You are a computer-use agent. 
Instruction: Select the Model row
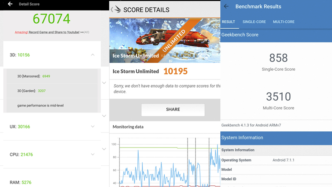tap(276, 170)
